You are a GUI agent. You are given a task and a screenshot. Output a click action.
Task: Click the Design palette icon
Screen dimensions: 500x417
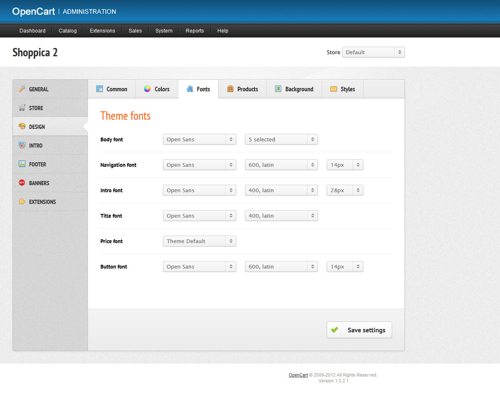[x=22, y=127]
